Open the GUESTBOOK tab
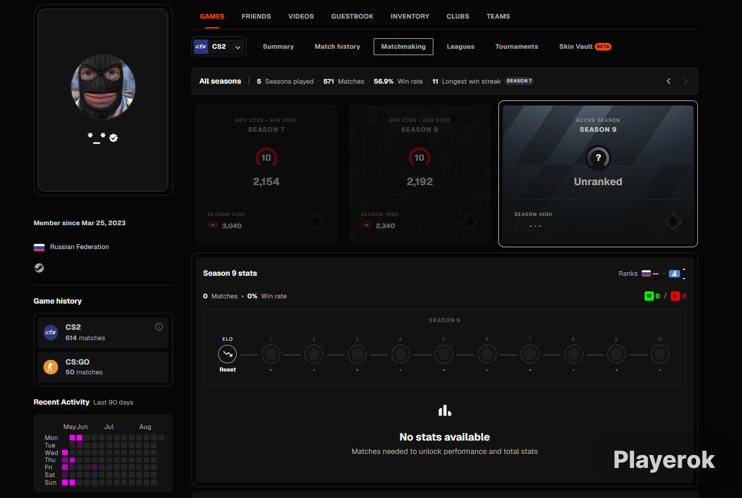Screen dimensions: 742x498 point(352,16)
